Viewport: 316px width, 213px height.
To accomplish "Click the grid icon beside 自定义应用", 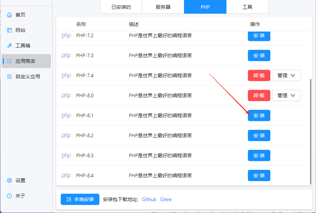I will (9, 76).
